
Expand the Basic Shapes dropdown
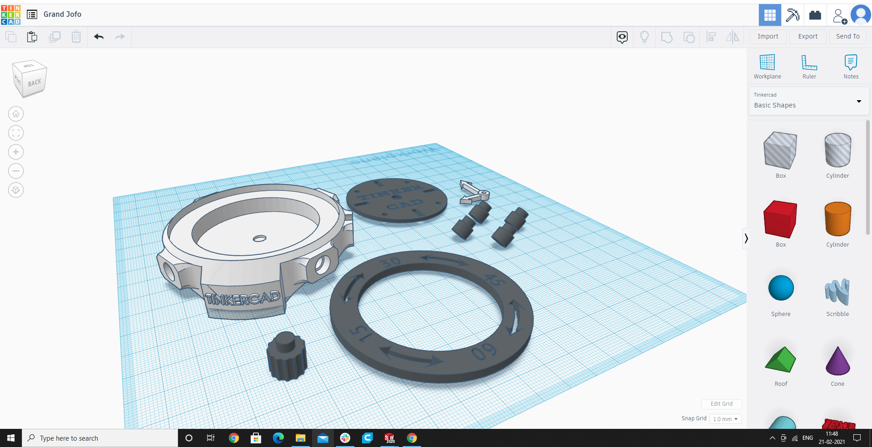click(809, 101)
